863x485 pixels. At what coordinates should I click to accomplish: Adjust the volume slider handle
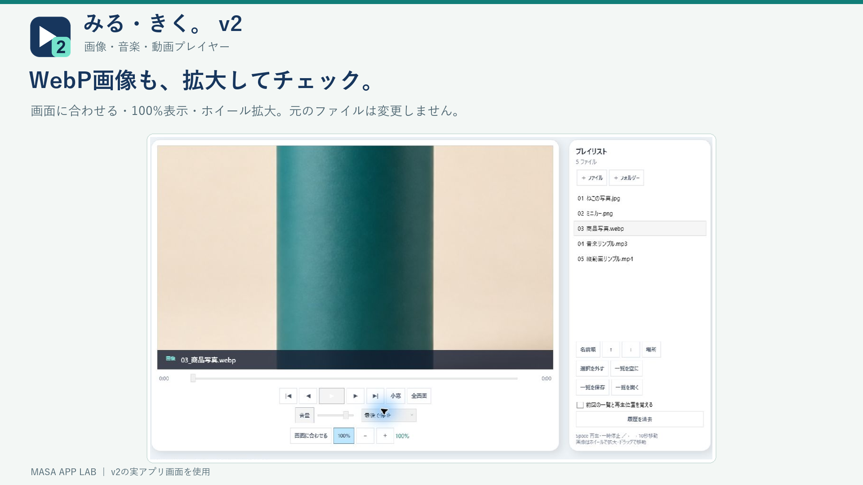[x=346, y=415]
